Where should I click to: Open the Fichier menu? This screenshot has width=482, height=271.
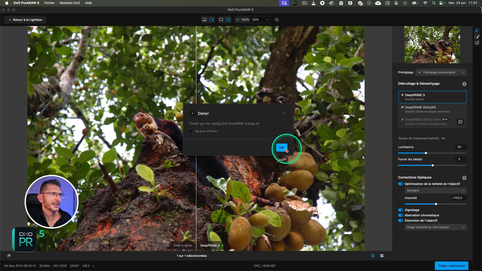(49, 3)
